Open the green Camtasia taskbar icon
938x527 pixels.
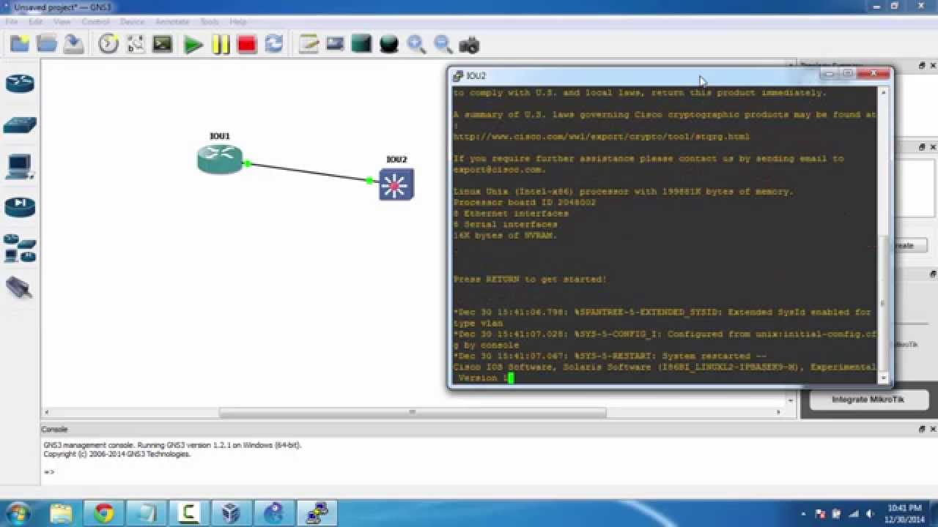[189, 513]
